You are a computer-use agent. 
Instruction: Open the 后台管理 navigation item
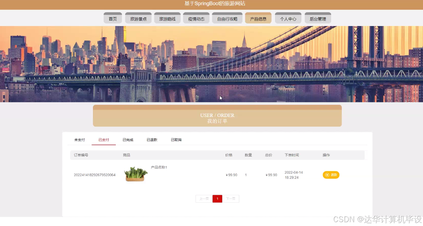click(318, 18)
